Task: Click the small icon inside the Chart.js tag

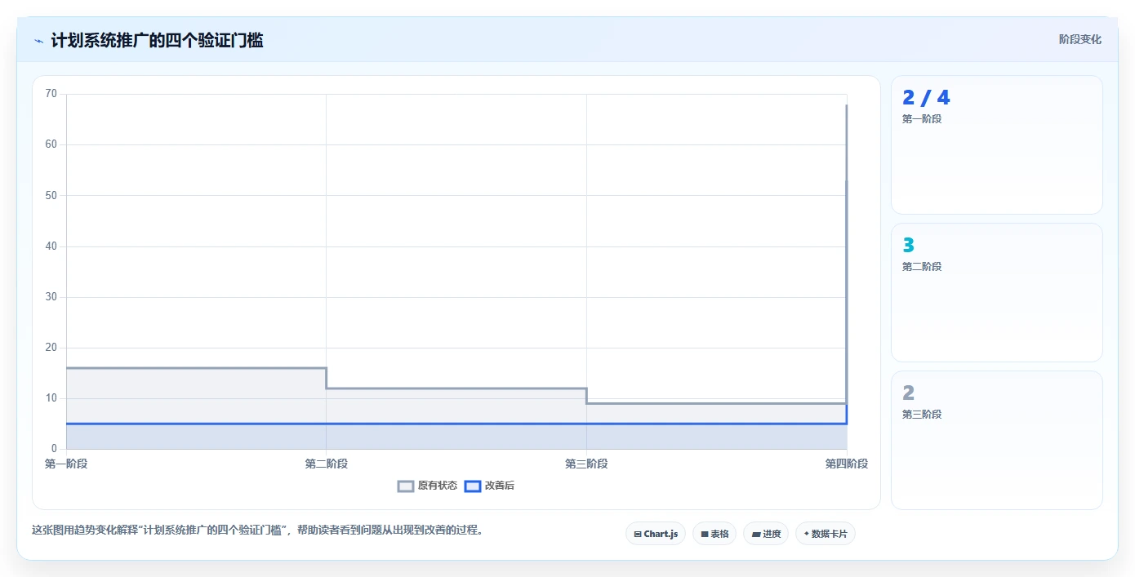Action: [x=638, y=534]
